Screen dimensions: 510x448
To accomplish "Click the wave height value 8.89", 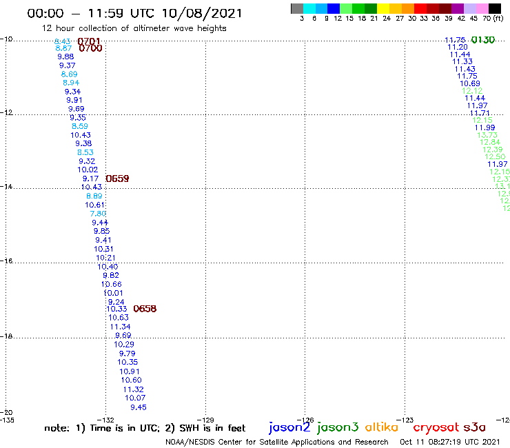I will coord(94,196).
